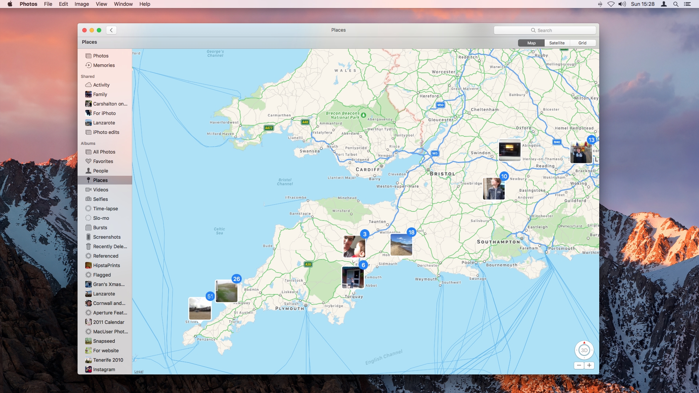699x393 pixels.
Task: Open the People icon in sidebar
Action: pyautogui.click(x=88, y=171)
